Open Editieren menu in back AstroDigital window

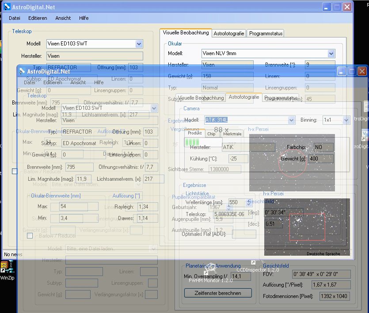click(38, 18)
